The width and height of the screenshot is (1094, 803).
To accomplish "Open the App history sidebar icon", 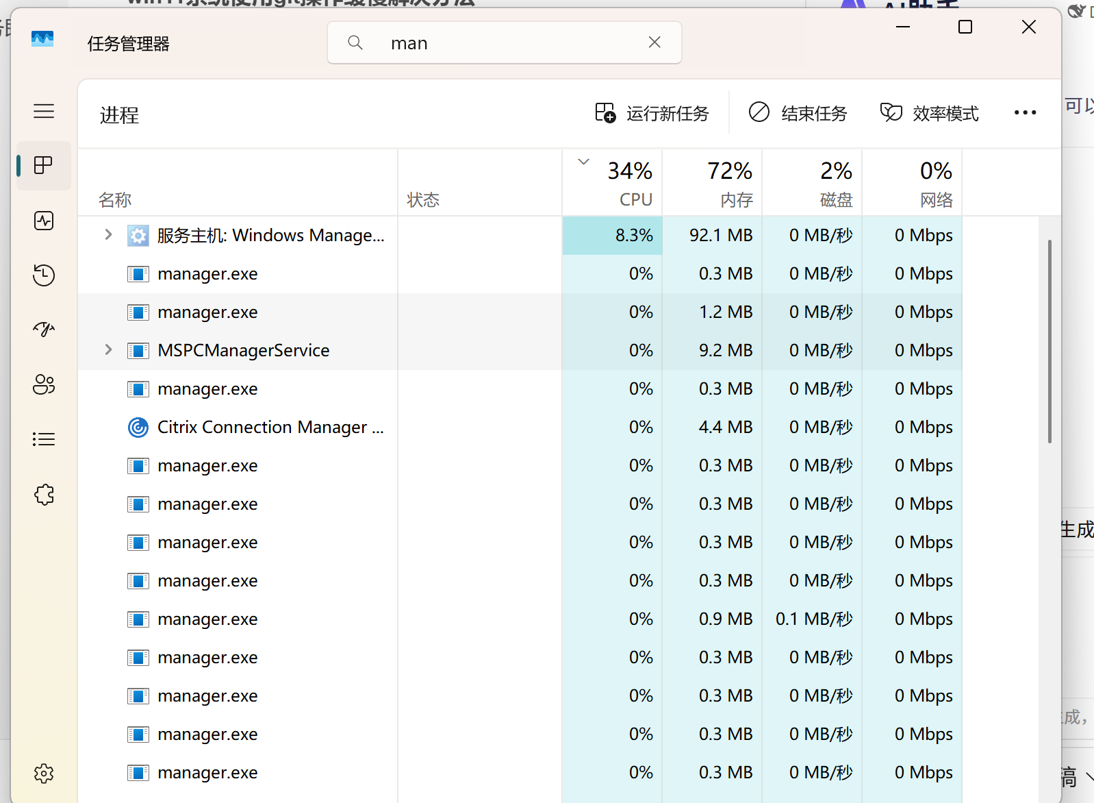I will [x=44, y=275].
